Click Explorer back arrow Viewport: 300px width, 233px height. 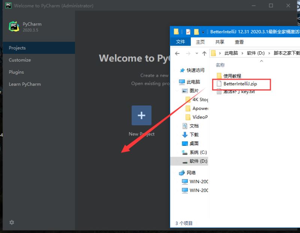coord(177,53)
